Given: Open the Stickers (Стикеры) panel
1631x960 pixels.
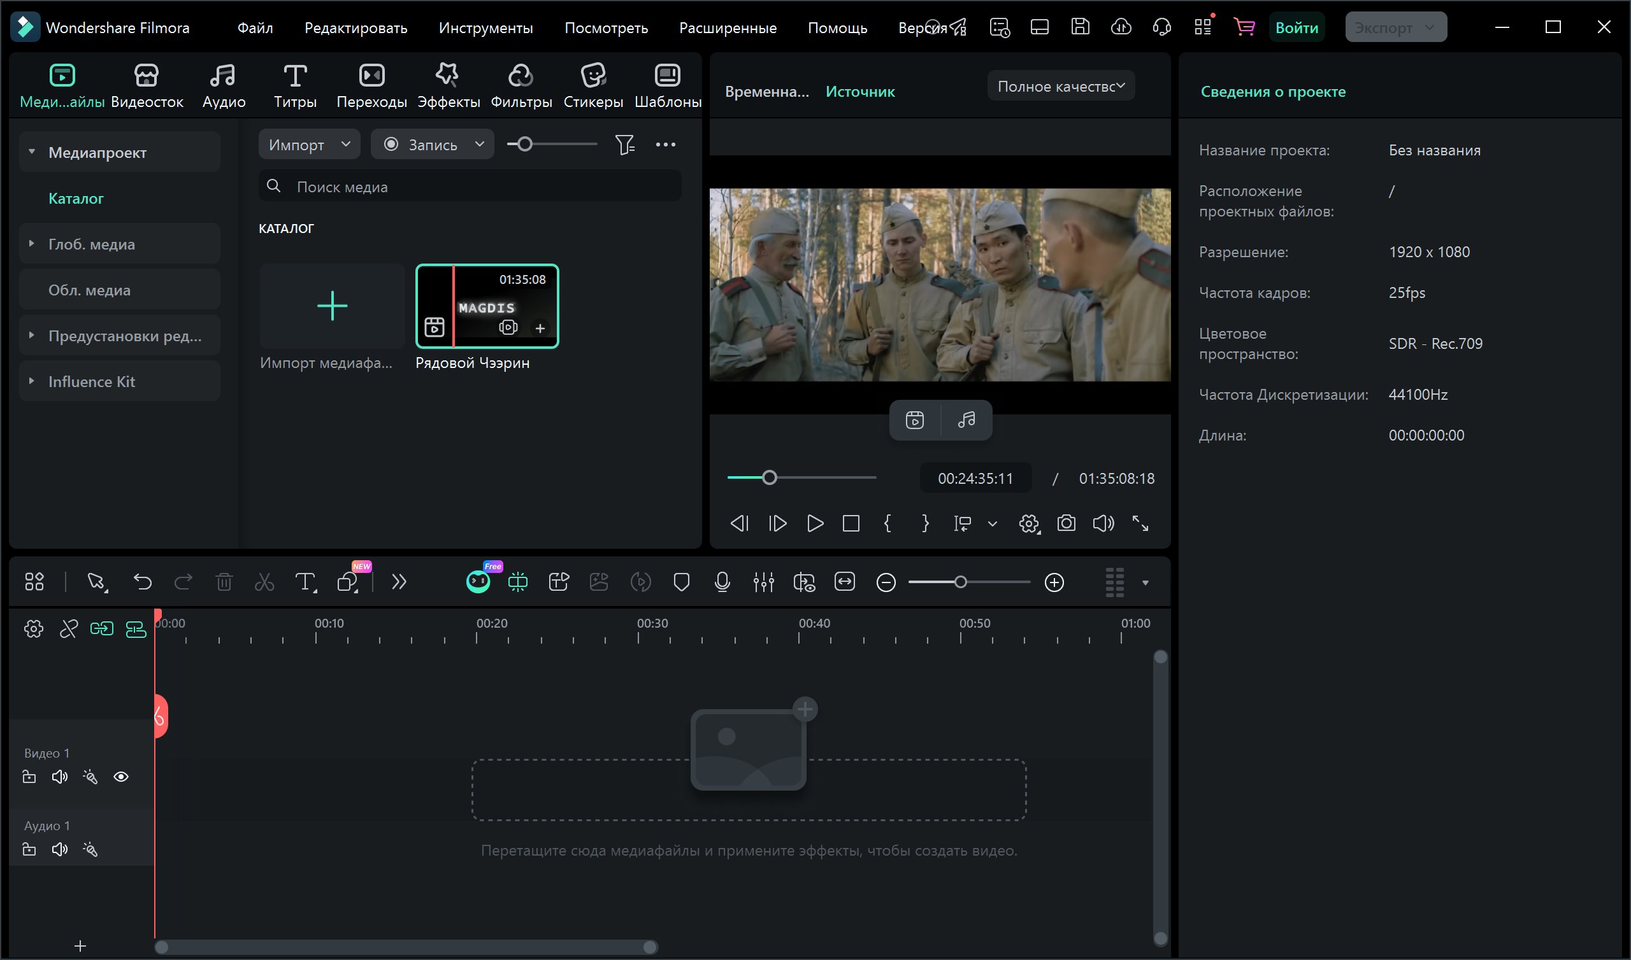Looking at the screenshot, I should coord(593,85).
